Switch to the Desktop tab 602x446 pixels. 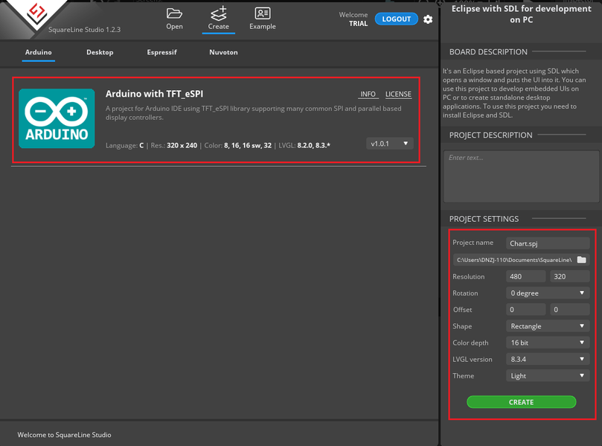pyautogui.click(x=100, y=52)
